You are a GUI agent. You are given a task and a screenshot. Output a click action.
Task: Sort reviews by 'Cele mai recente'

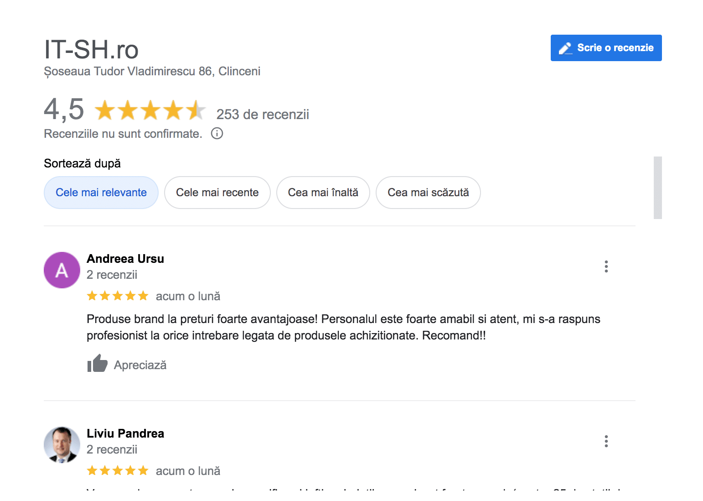click(x=217, y=193)
